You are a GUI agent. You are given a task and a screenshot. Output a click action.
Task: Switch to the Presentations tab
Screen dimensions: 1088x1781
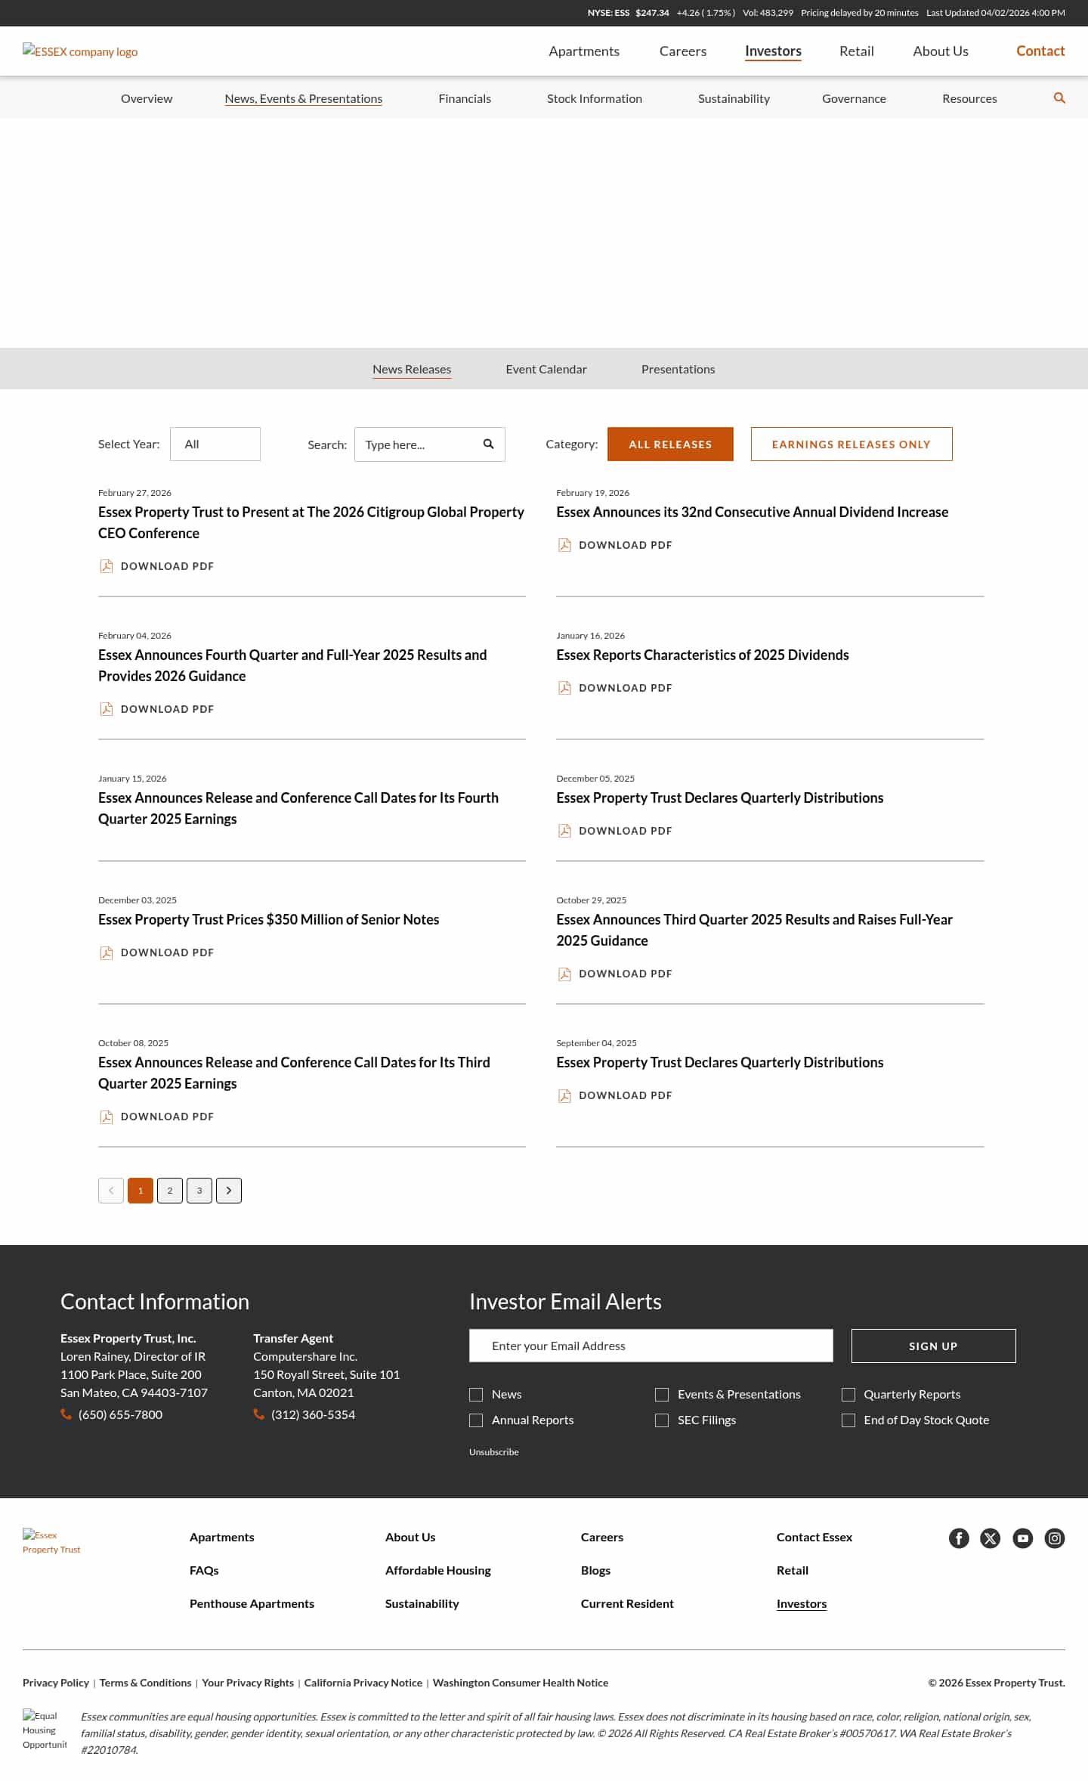coord(678,369)
